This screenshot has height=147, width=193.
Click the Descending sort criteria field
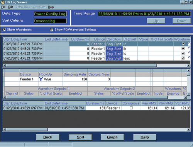(x=50, y=21)
